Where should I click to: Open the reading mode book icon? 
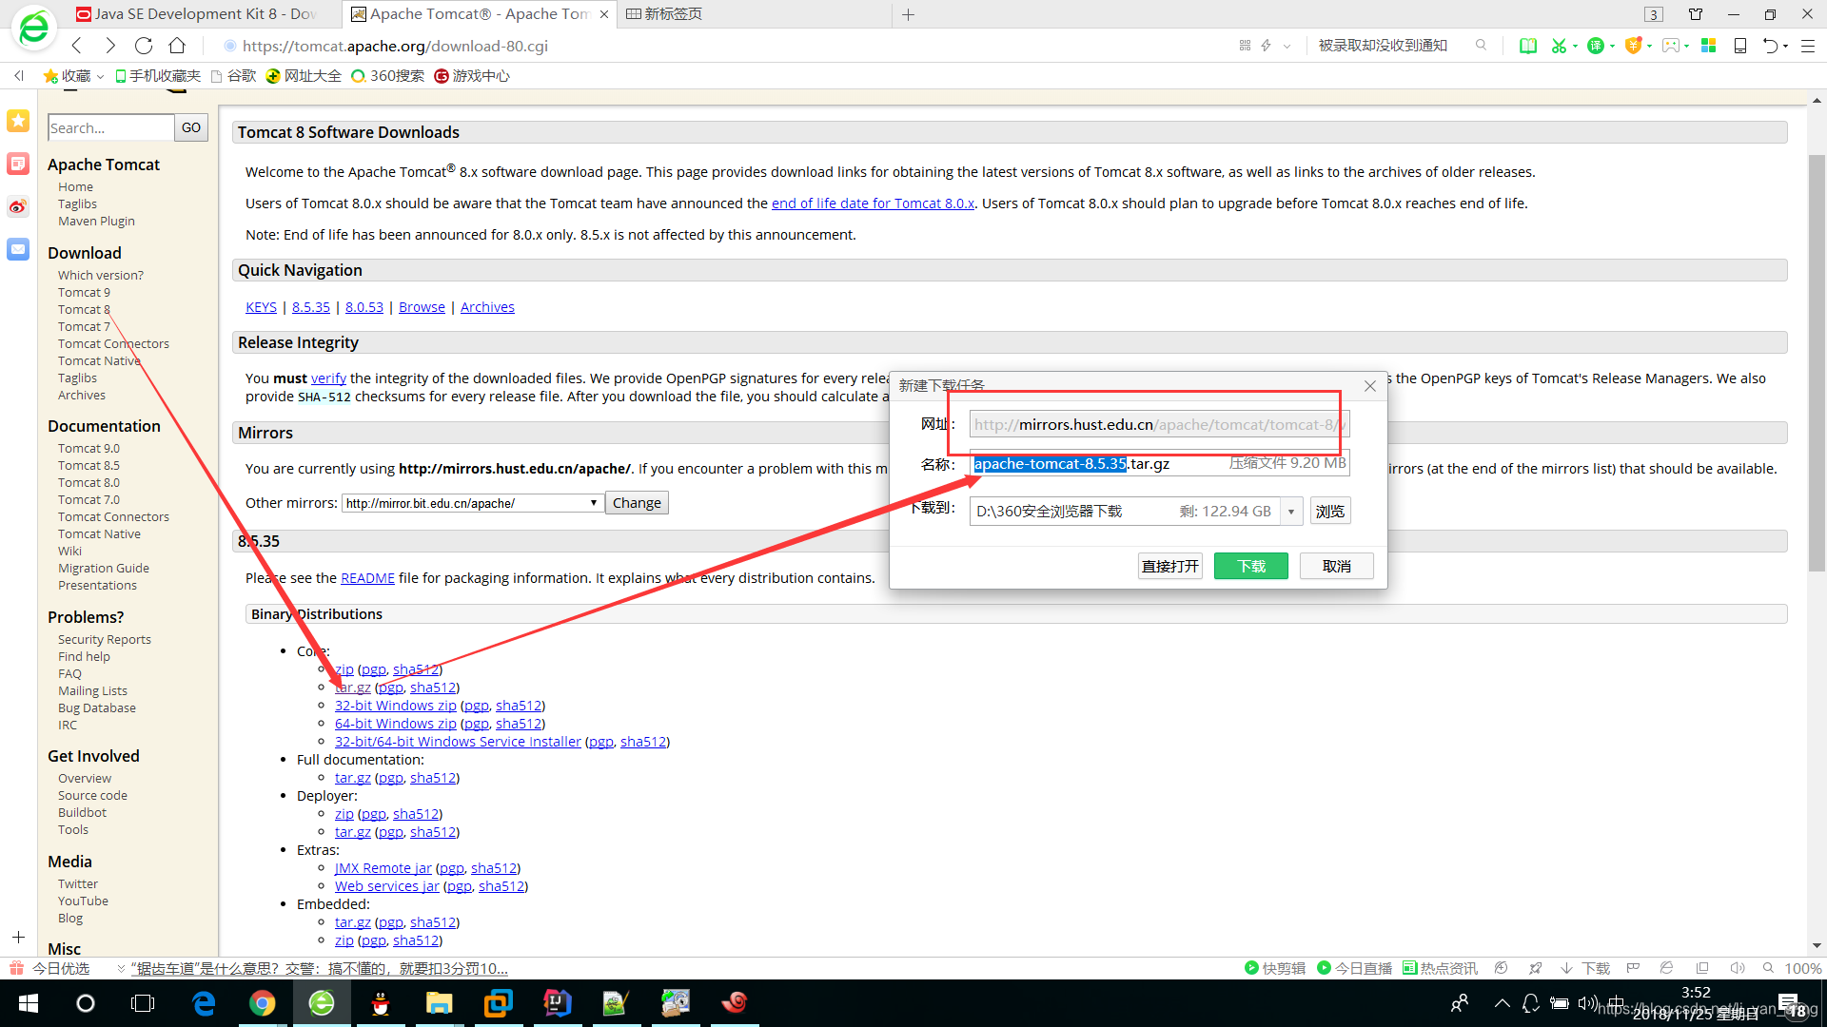(x=1528, y=46)
